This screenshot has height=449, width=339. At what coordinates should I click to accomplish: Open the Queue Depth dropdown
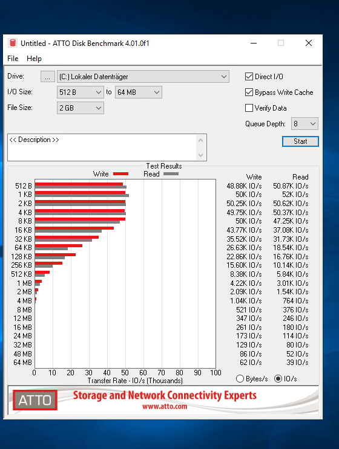(x=304, y=124)
